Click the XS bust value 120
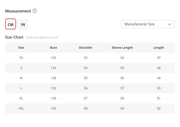 coord(53,58)
